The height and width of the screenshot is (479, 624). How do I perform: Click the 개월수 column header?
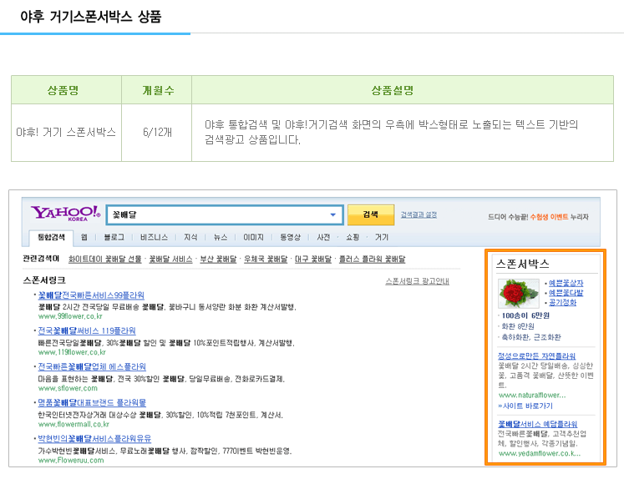tap(157, 90)
